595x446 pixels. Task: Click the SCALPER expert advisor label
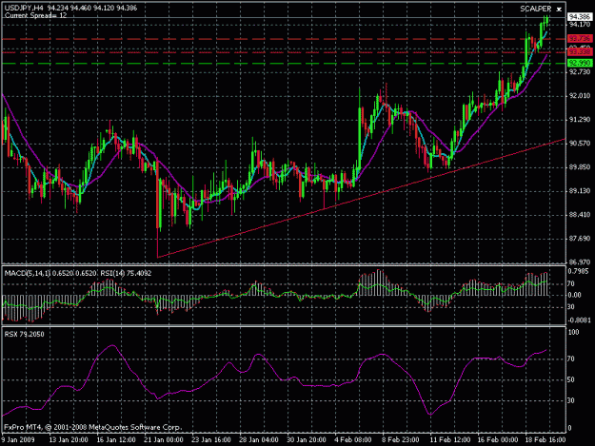click(535, 9)
